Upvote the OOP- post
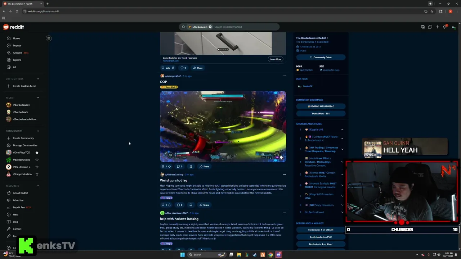 163,167
